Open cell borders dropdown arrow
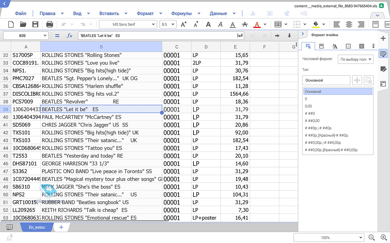Viewport: 390px width, 243px height. point(305,24)
